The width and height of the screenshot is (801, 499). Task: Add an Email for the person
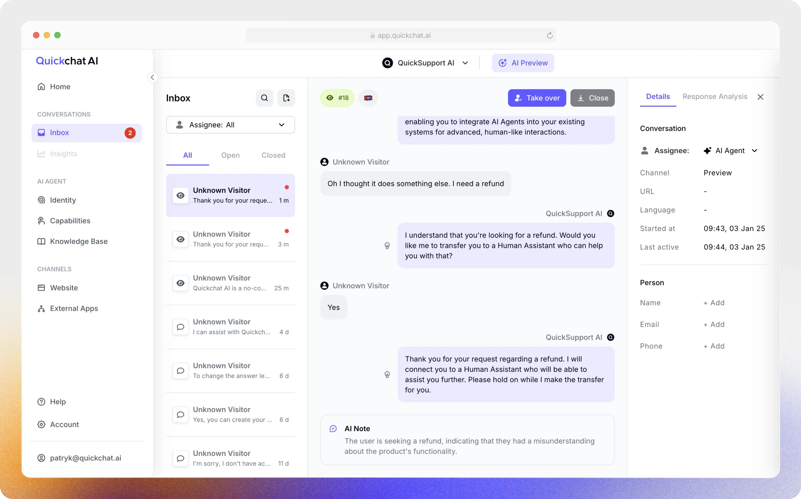tap(714, 325)
